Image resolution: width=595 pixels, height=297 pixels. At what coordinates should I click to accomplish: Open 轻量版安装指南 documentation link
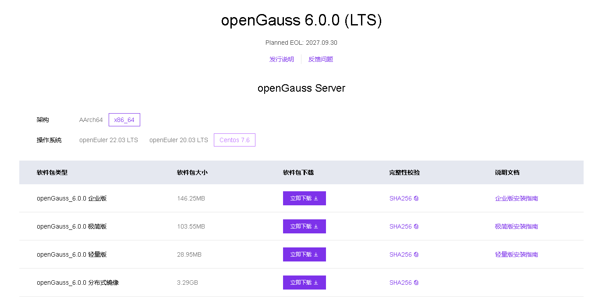517,254
